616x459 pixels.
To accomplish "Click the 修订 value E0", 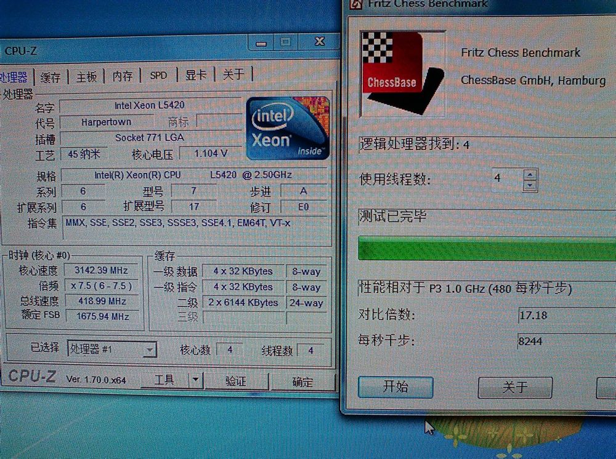I will tap(303, 207).
